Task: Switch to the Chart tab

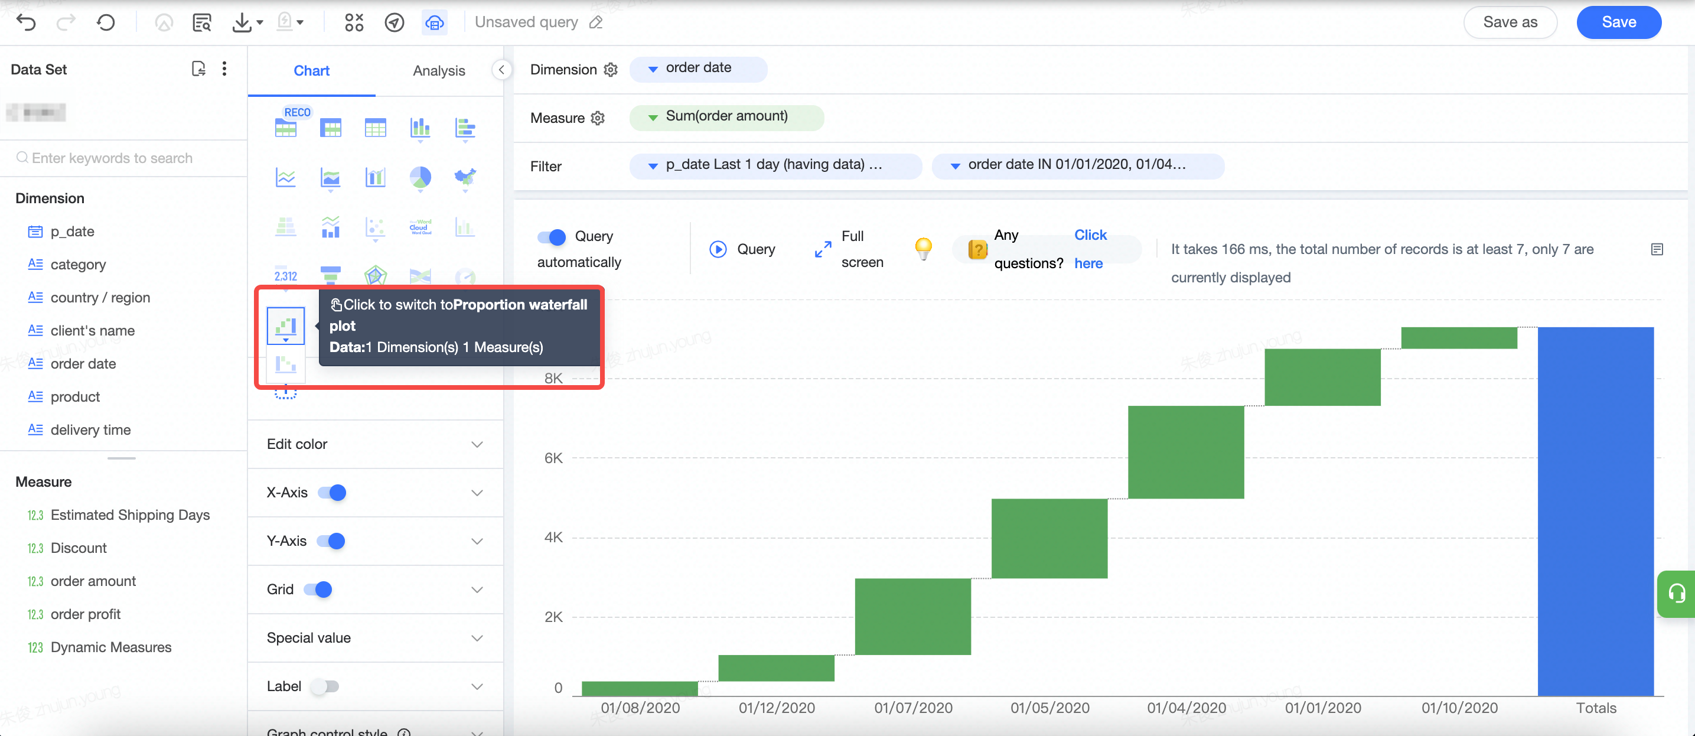Action: click(x=311, y=70)
